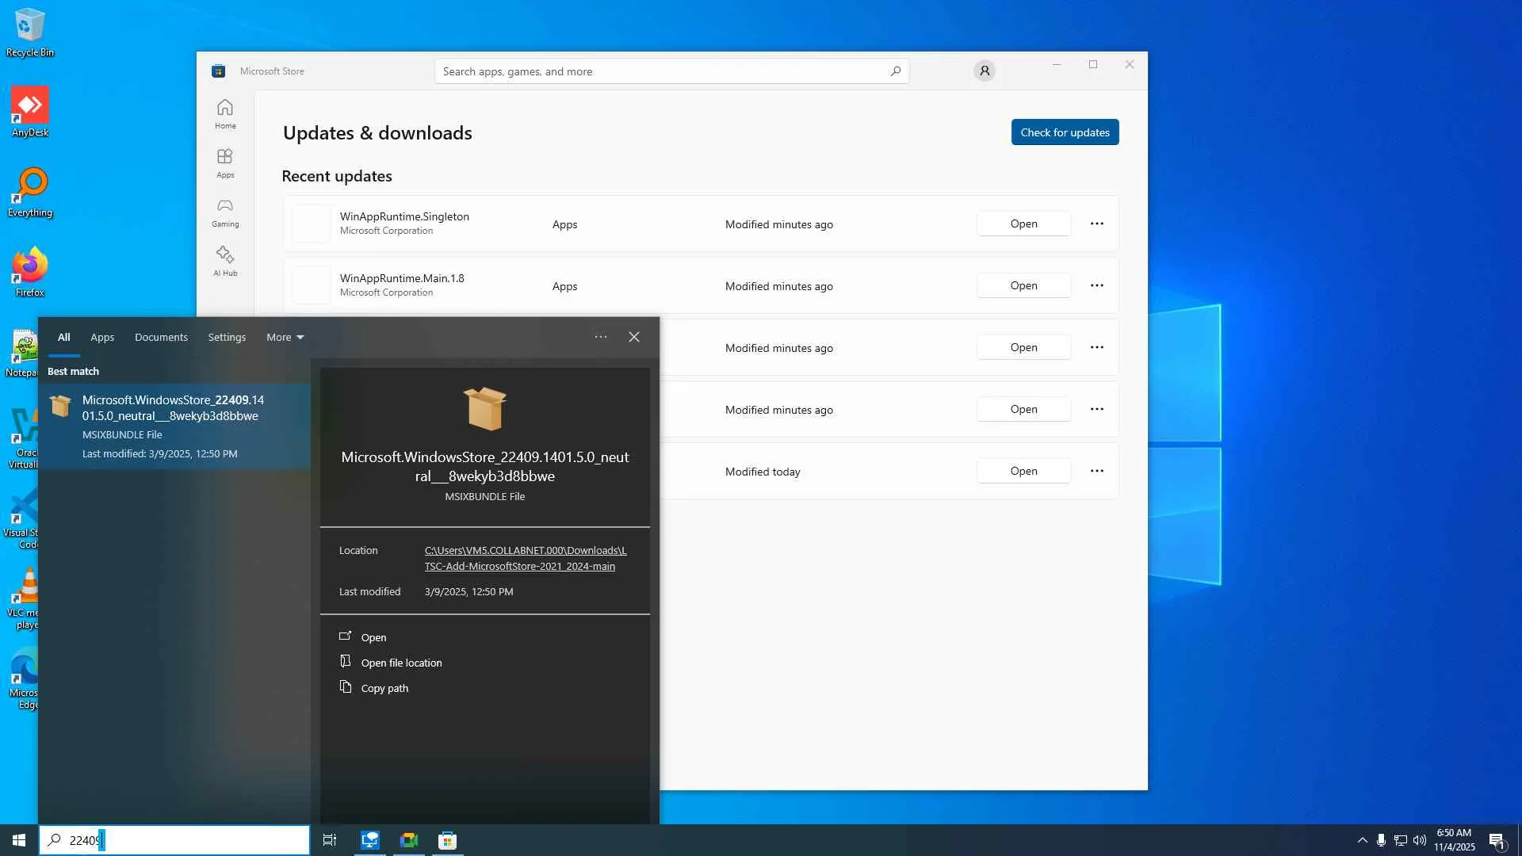This screenshot has width=1522, height=856.
Task: Open AI Hub in Store sidebar
Action: [x=225, y=261]
